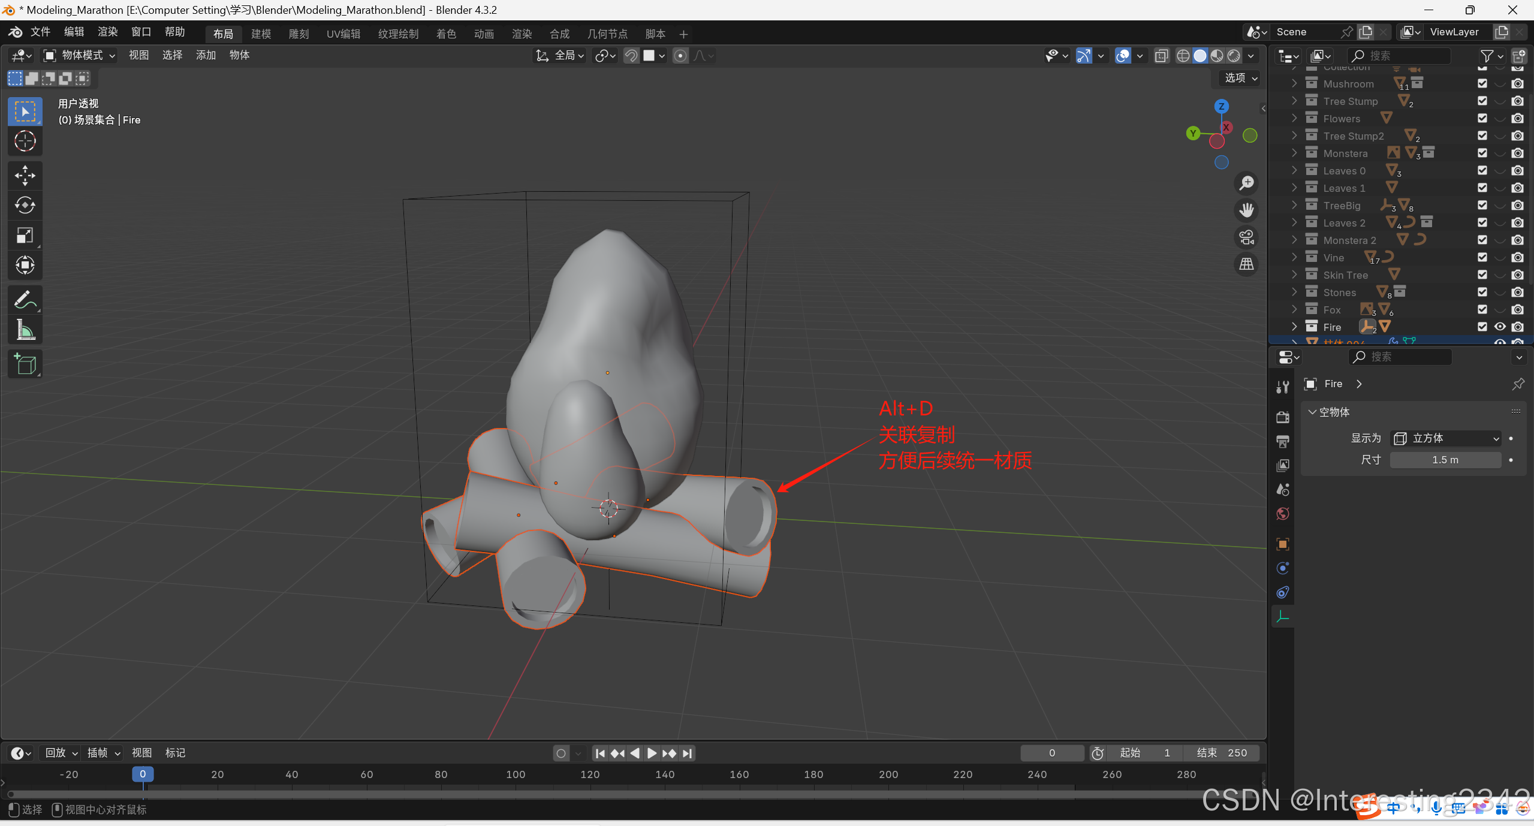This screenshot has height=826, width=1534.
Task: Select the Move tool in toolbar
Action: tap(25, 176)
